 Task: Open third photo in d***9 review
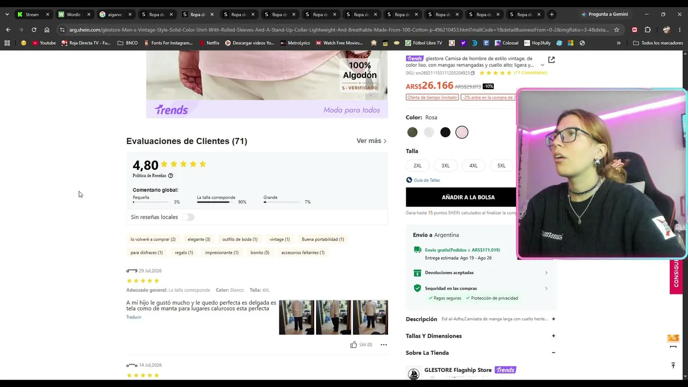pos(370,318)
